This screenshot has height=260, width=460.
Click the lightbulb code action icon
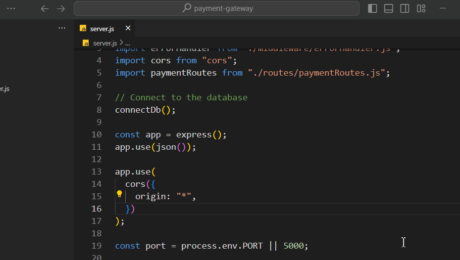tap(119, 194)
